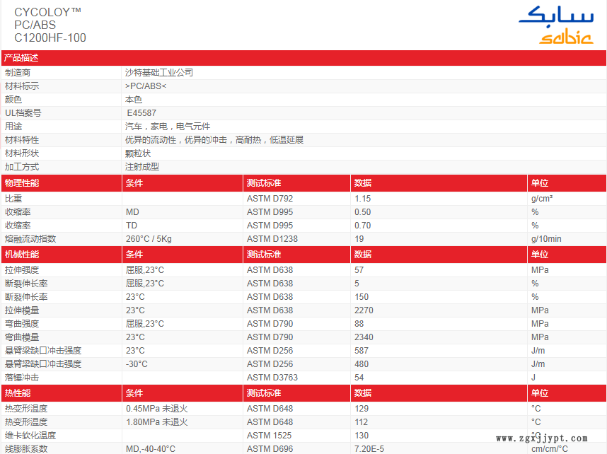This screenshot has width=607, height=454.
Task: Click the 弯曲强度 row label
Action: click(x=22, y=324)
